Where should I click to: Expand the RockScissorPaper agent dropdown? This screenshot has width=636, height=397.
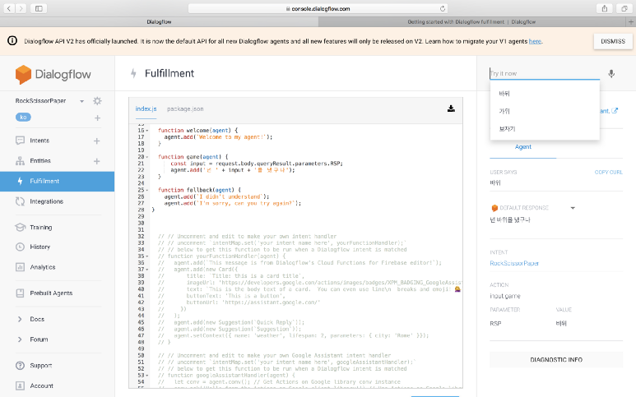pos(83,101)
